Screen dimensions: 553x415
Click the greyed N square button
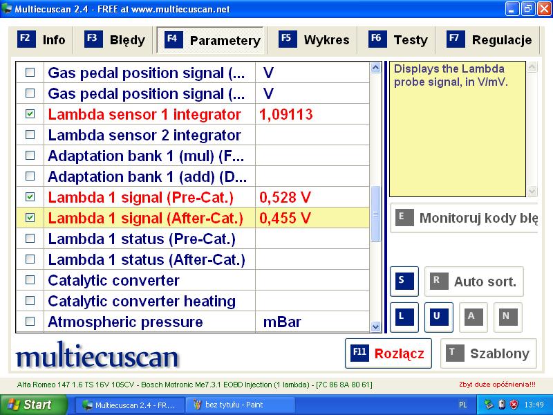(508, 317)
